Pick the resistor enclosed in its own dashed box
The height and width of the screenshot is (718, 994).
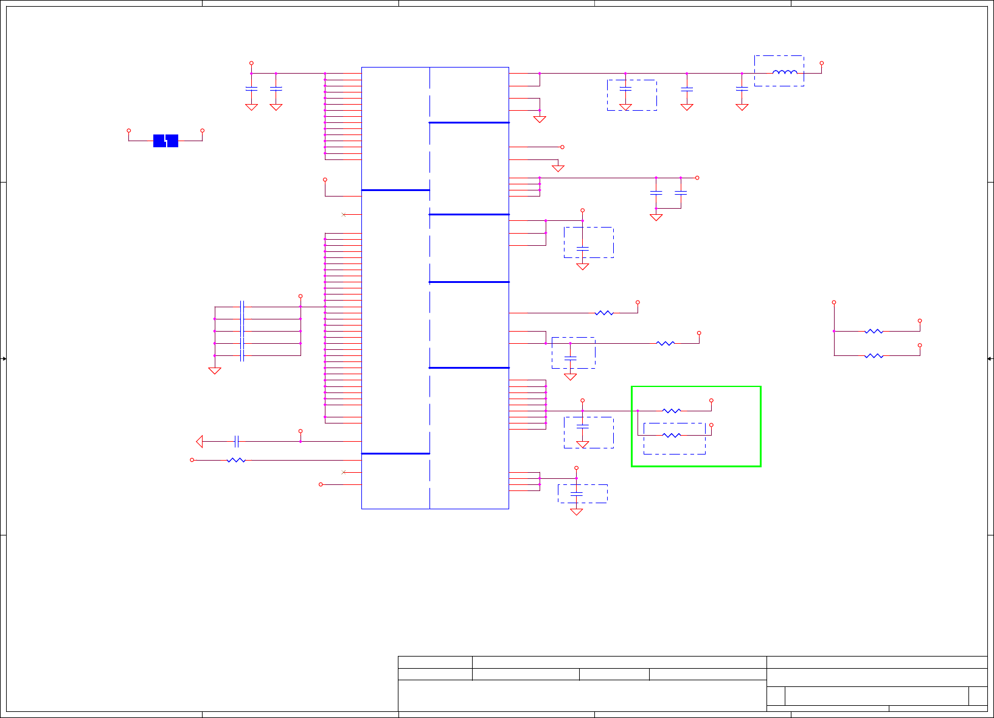coord(672,435)
